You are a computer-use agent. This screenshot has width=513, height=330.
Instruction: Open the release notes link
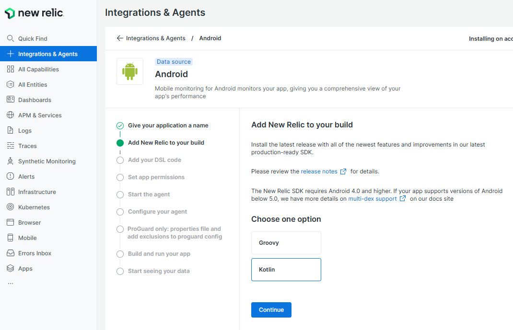pyautogui.click(x=319, y=171)
